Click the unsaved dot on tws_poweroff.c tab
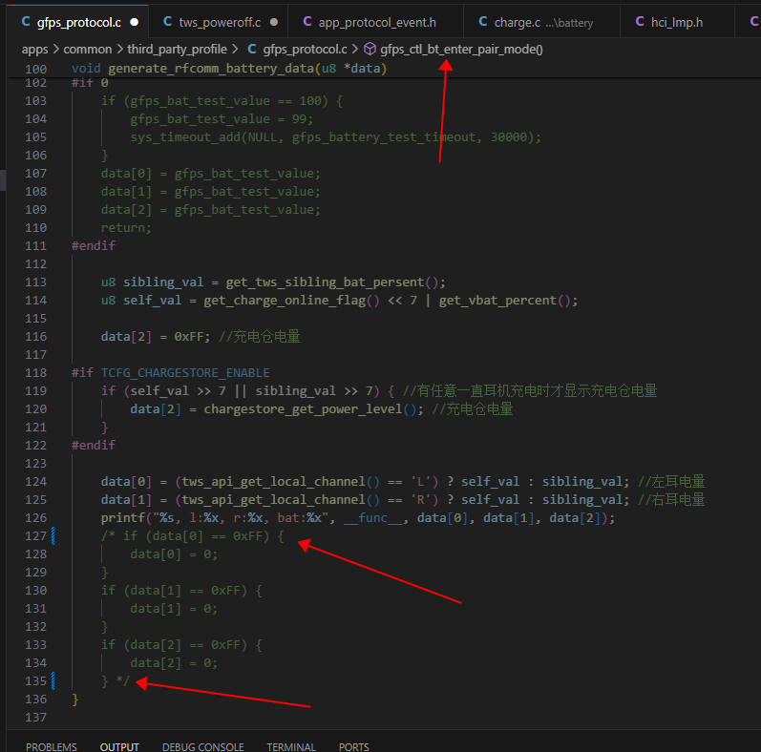The height and width of the screenshot is (752, 761). (274, 22)
